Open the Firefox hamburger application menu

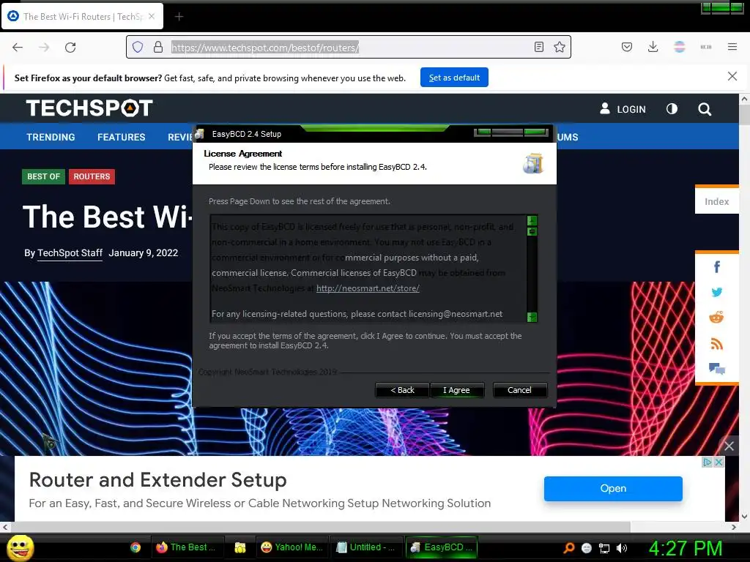[x=732, y=47]
